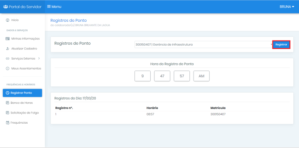Open the hamburger Menu icon
The height and width of the screenshot is (148, 299).
coord(49,7)
